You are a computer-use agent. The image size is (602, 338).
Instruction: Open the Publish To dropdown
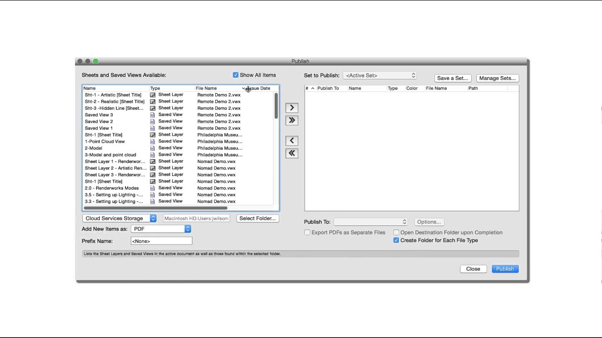pyautogui.click(x=371, y=222)
